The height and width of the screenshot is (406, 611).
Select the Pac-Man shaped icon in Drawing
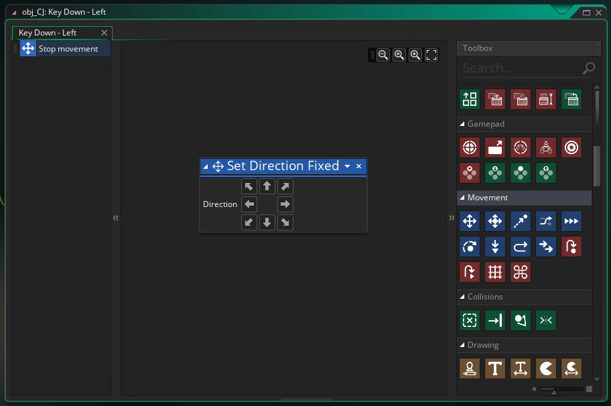(546, 368)
